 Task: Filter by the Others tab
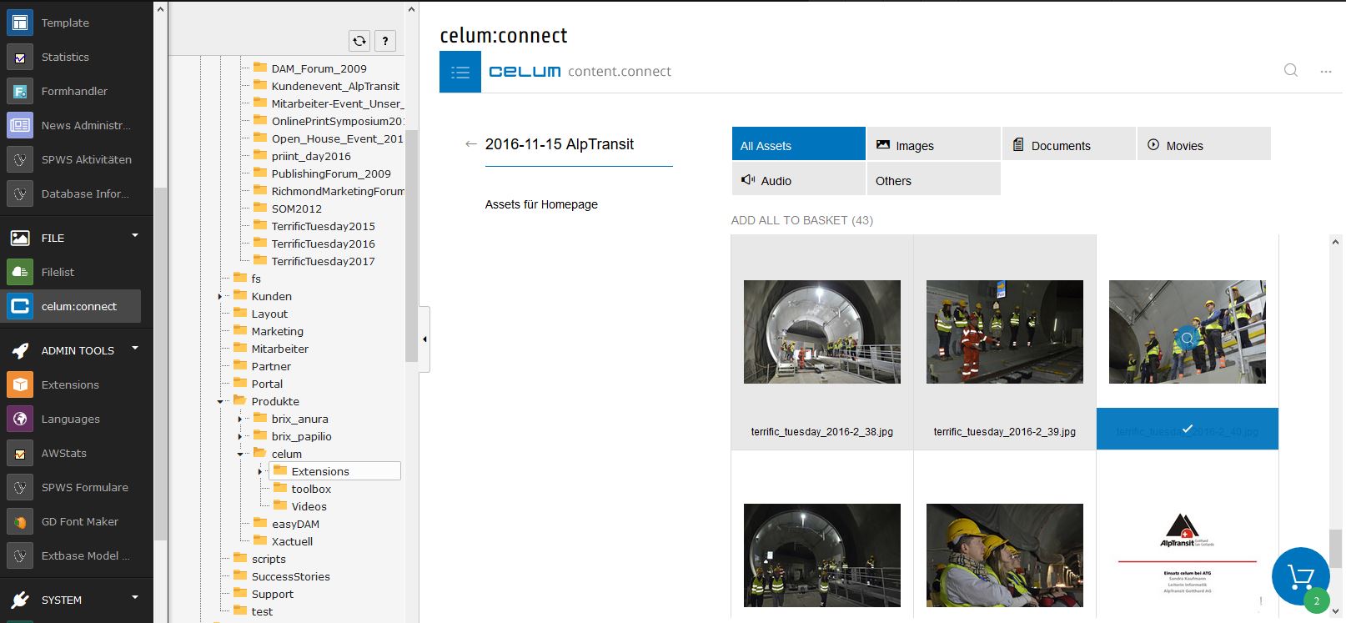tap(934, 178)
